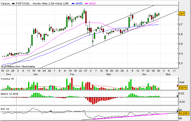Click the yellow 63,2261 RSI value tag
This screenshot has width=191, height=121.
(x=184, y=113)
